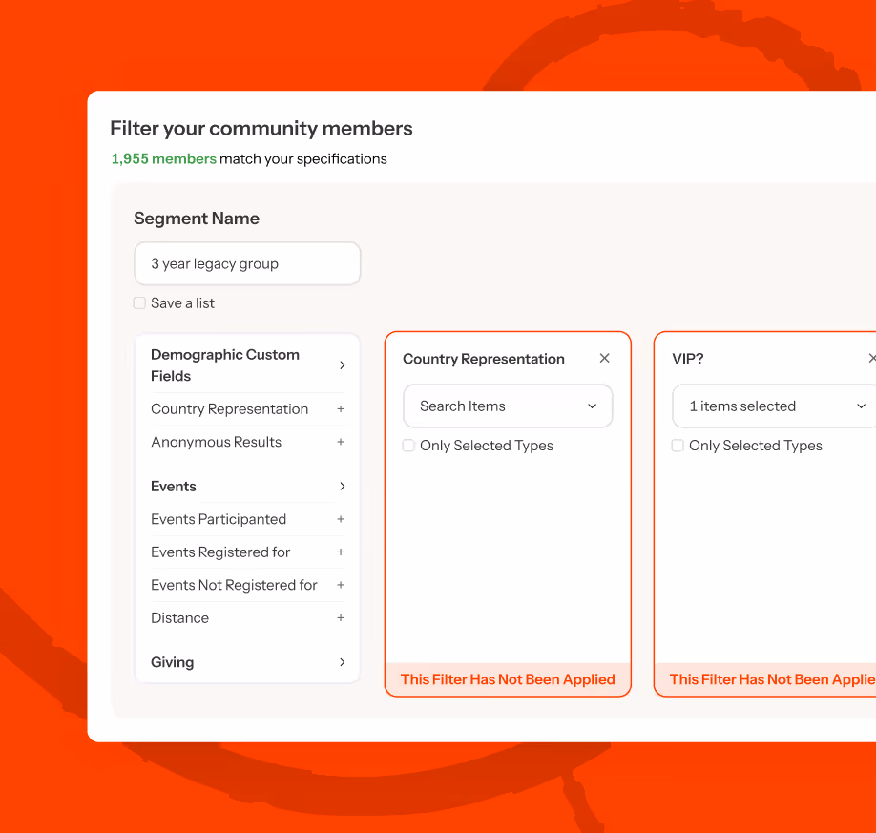Open the 1 items selected dropdown
Viewport: 876px width, 833px height.
[774, 406]
